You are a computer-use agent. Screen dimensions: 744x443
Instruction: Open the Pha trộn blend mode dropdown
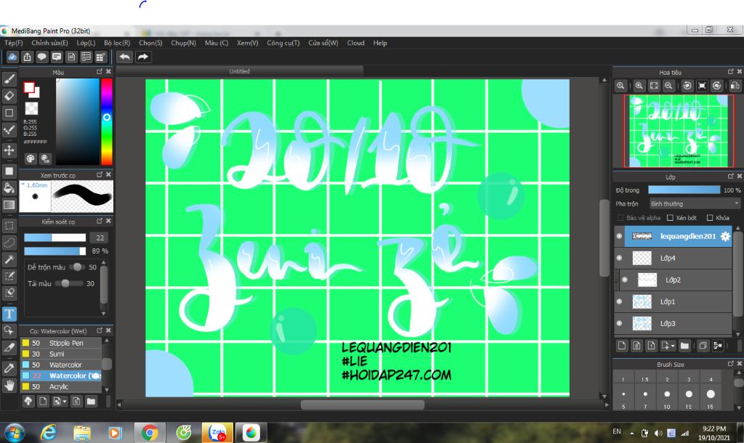(695, 204)
